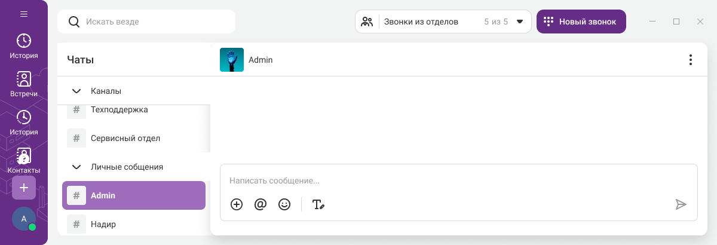The width and height of the screenshot is (717, 245).
Task: Click the attach plus icon in the message box
Action: pyautogui.click(x=237, y=204)
